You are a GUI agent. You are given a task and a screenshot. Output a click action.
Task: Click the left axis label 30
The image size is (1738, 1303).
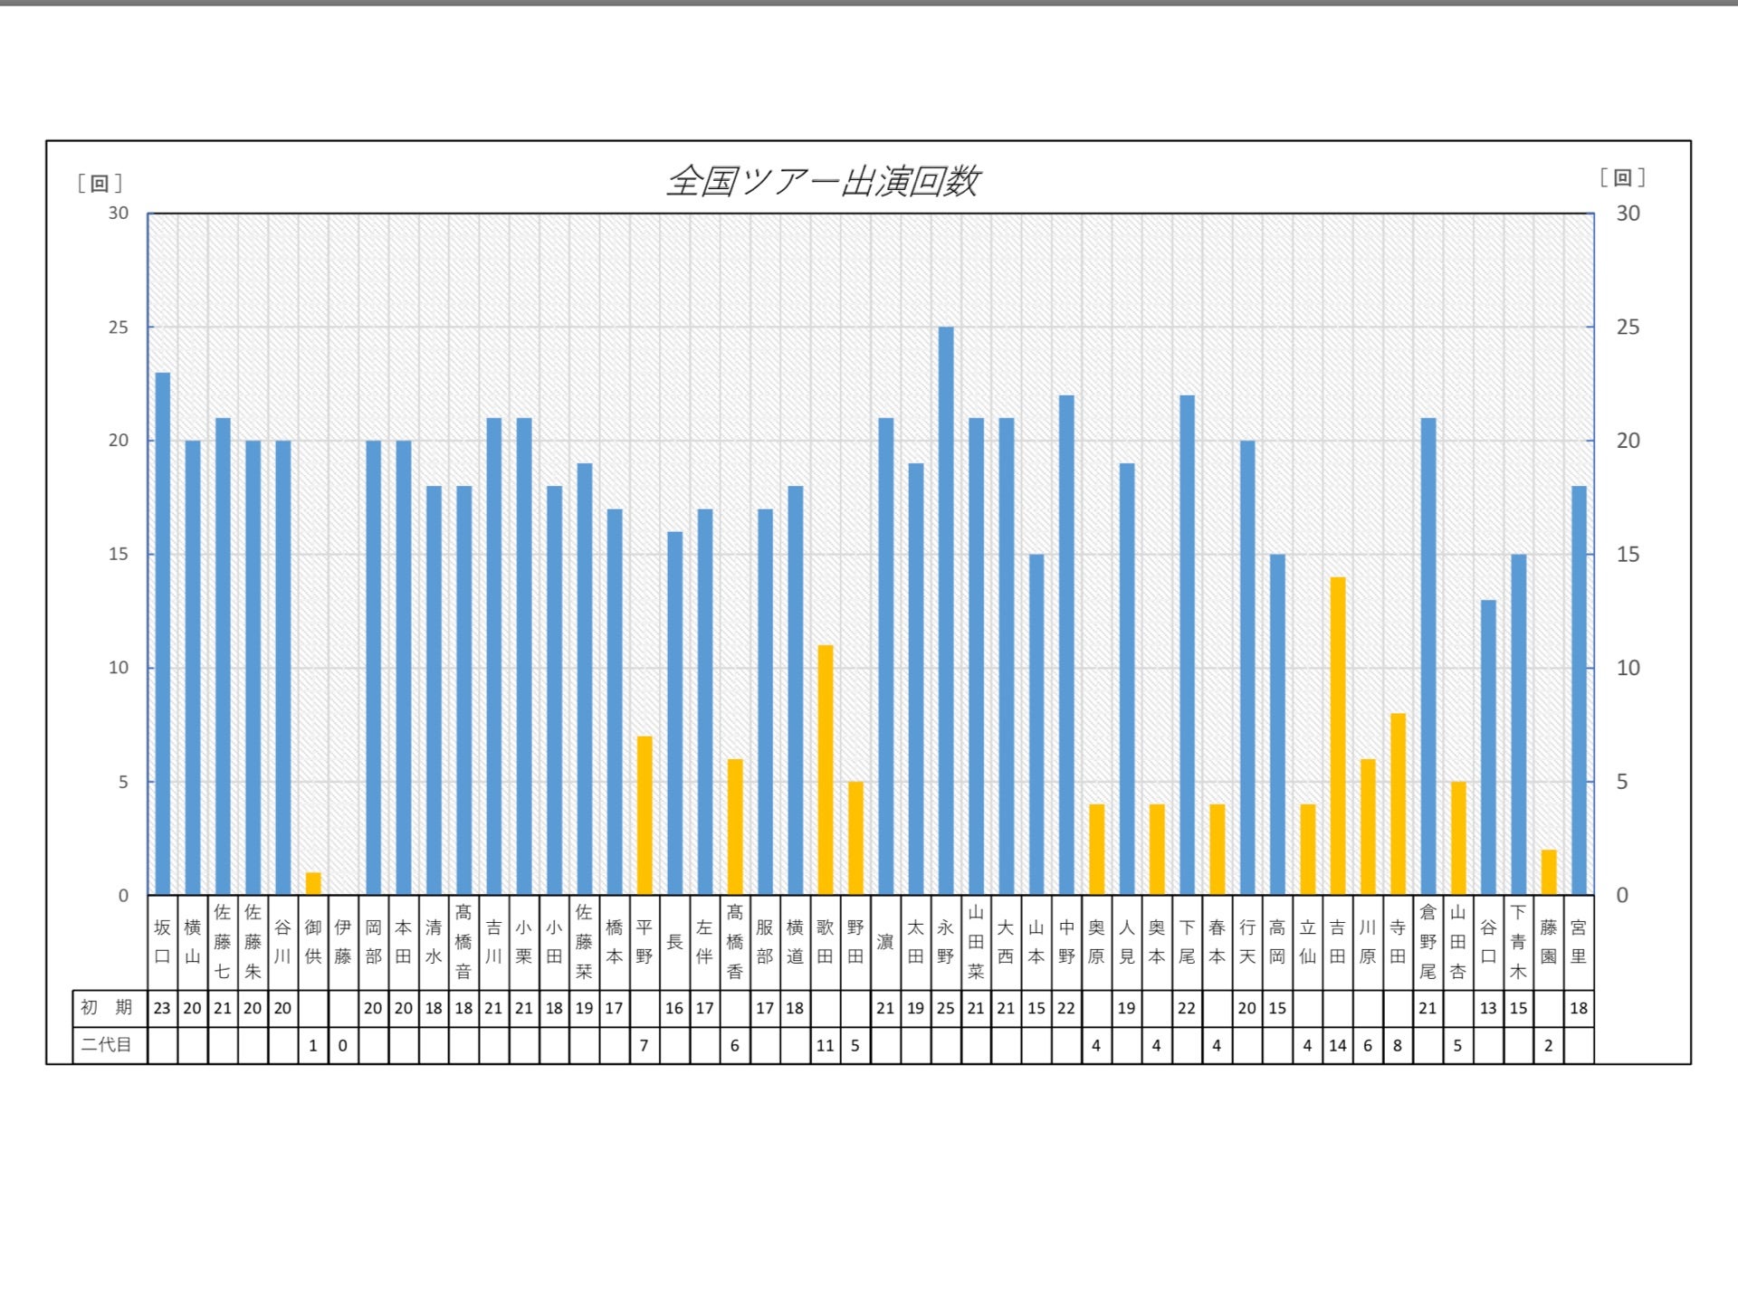pyautogui.click(x=119, y=214)
